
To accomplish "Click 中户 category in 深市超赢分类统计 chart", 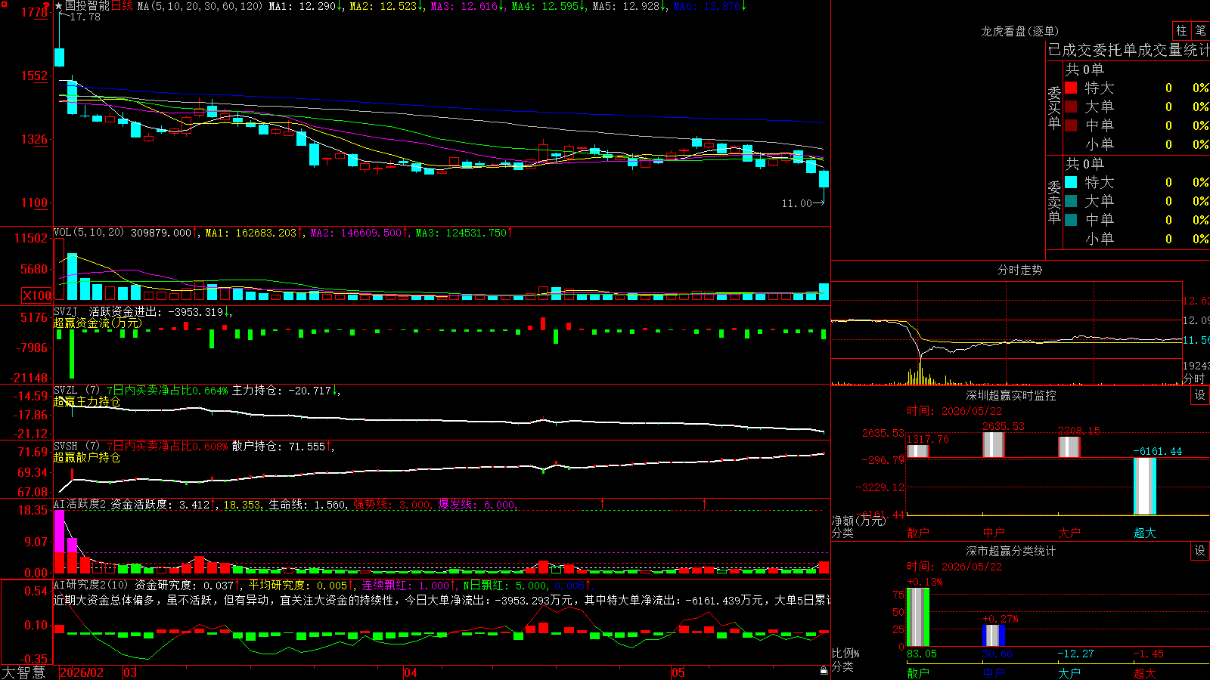I will (994, 673).
